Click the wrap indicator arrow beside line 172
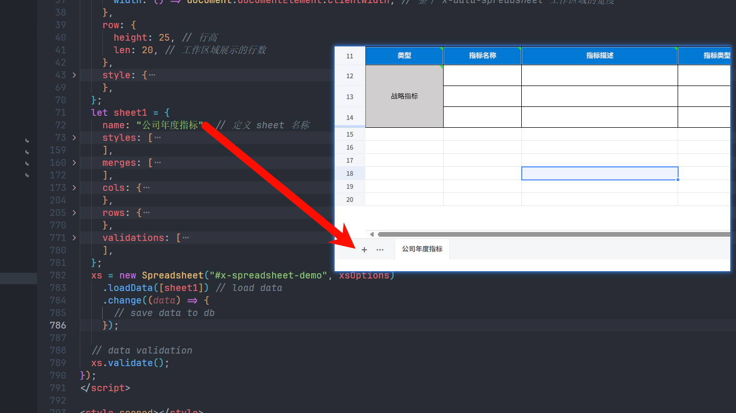The image size is (736, 413). click(x=27, y=175)
